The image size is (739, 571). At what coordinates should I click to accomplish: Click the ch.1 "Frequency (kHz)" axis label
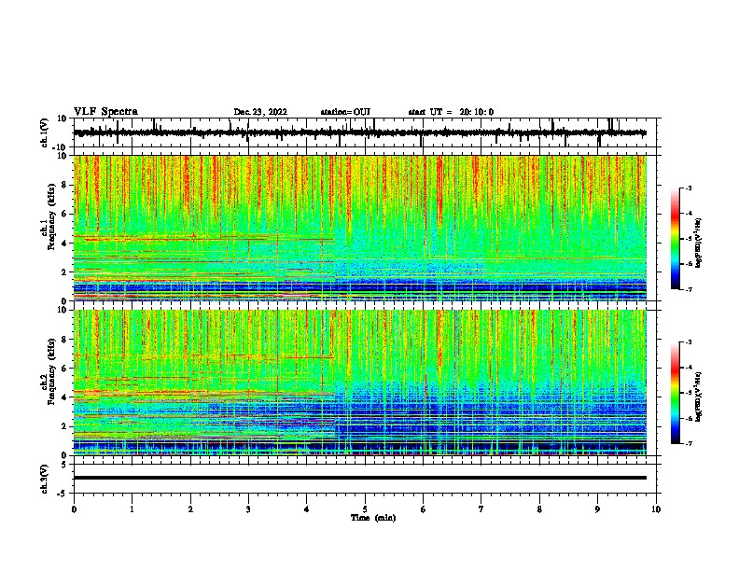[x=51, y=216]
